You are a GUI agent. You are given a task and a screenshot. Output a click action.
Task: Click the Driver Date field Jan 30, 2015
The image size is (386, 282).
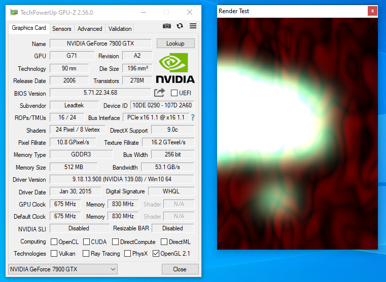coord(76,191)
